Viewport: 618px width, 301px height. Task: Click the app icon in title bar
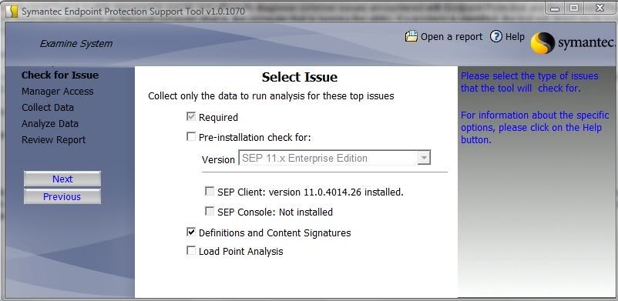[x=12, y=12]
